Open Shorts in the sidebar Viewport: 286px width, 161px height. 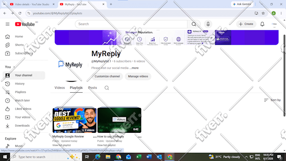tap(24, 45)
